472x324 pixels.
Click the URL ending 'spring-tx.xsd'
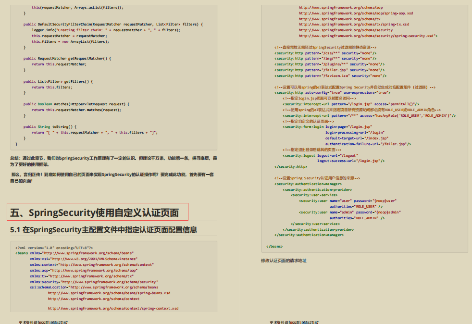click(x=354, y=25)
